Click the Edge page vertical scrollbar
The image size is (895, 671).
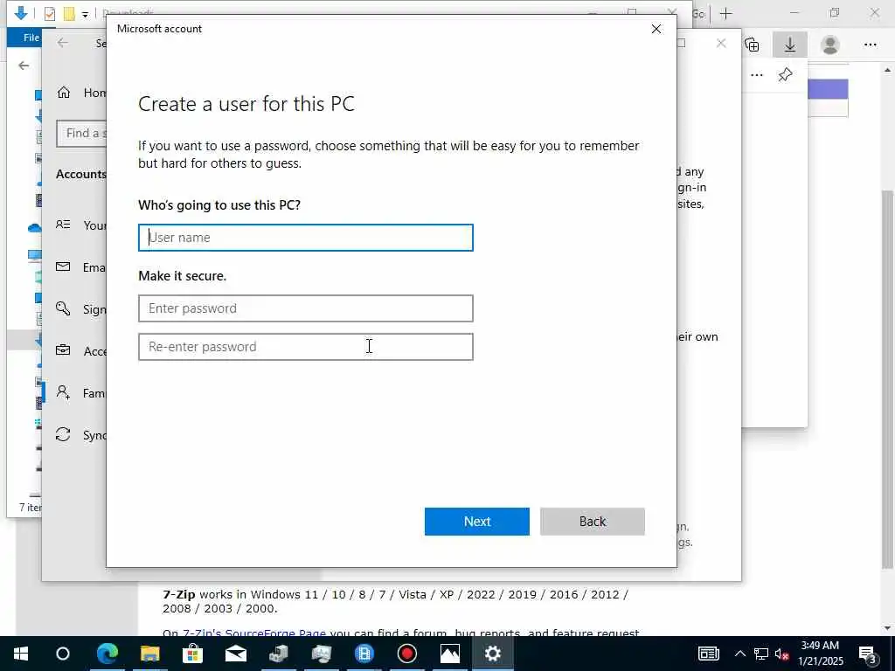[887, 379]
